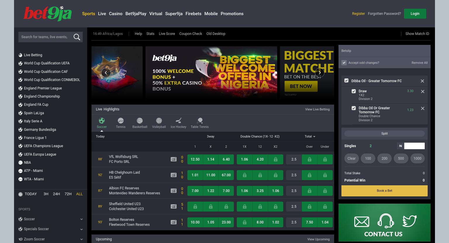This screenshot has width=449, height=243.
Task: Open the Promotions tab
Action: click(232, 14)
